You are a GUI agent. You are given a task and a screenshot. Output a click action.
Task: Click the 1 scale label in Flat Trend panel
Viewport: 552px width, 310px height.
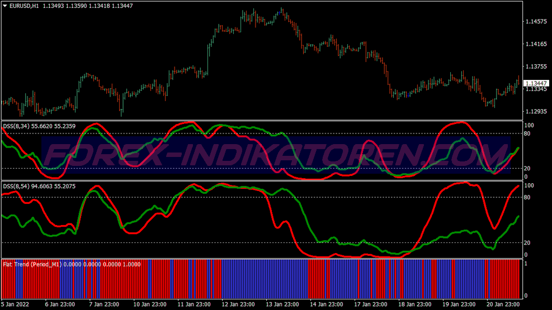(526, 263)
